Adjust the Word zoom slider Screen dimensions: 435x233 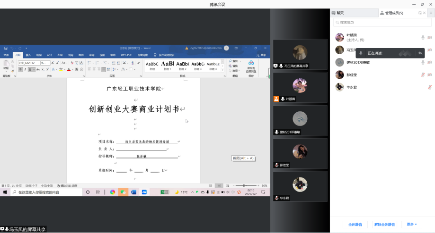pos(244,186)
